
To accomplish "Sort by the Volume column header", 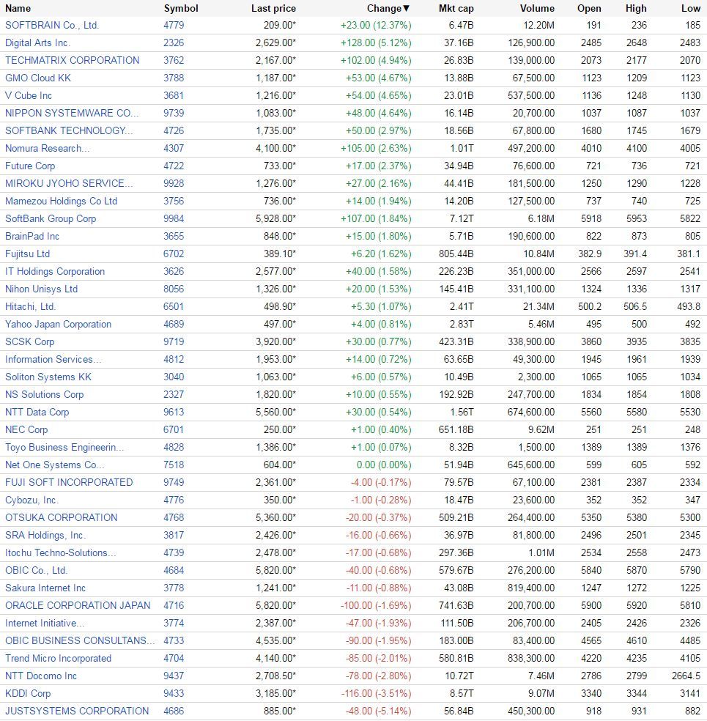I will pyautogui.click(x=537, y=8).
